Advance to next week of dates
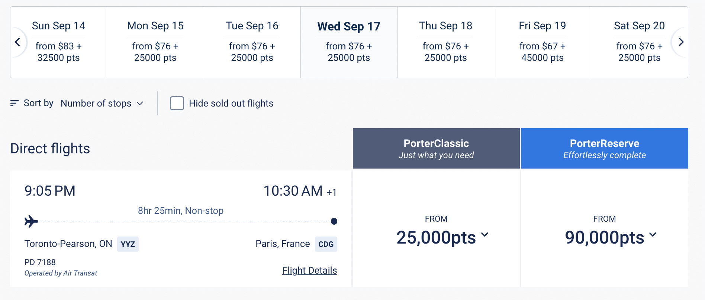The image size is (705, 300). point(680,42)
